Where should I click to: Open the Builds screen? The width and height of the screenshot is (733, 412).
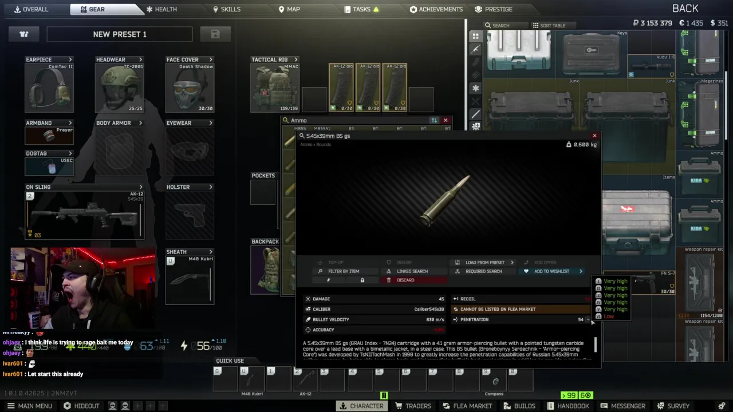(519, 406)
